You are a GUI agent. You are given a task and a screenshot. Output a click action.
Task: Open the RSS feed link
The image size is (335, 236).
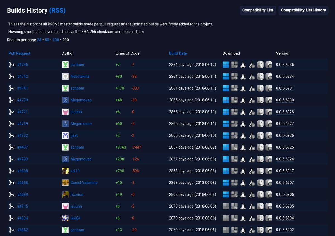[x=57, y=11]
